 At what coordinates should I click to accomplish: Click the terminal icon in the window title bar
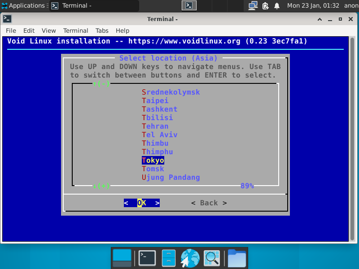point(7,19)
